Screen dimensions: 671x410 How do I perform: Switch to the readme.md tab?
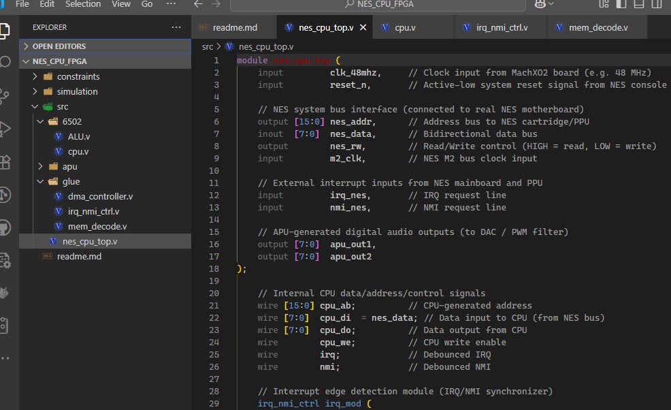click(x=234, y=27)
